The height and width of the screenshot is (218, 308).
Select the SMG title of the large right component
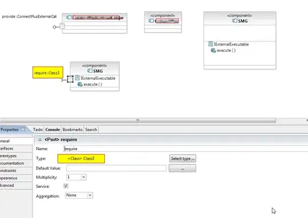(243, 21)
